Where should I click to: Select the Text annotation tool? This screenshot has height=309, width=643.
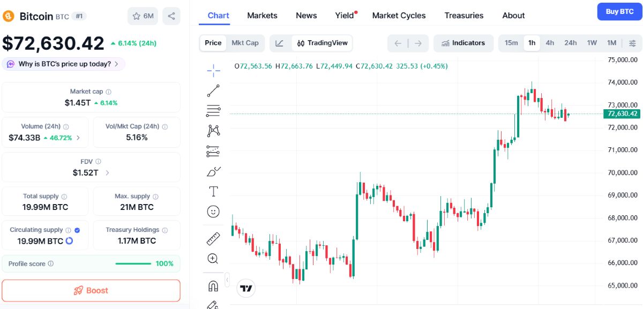tap(213, 191)
